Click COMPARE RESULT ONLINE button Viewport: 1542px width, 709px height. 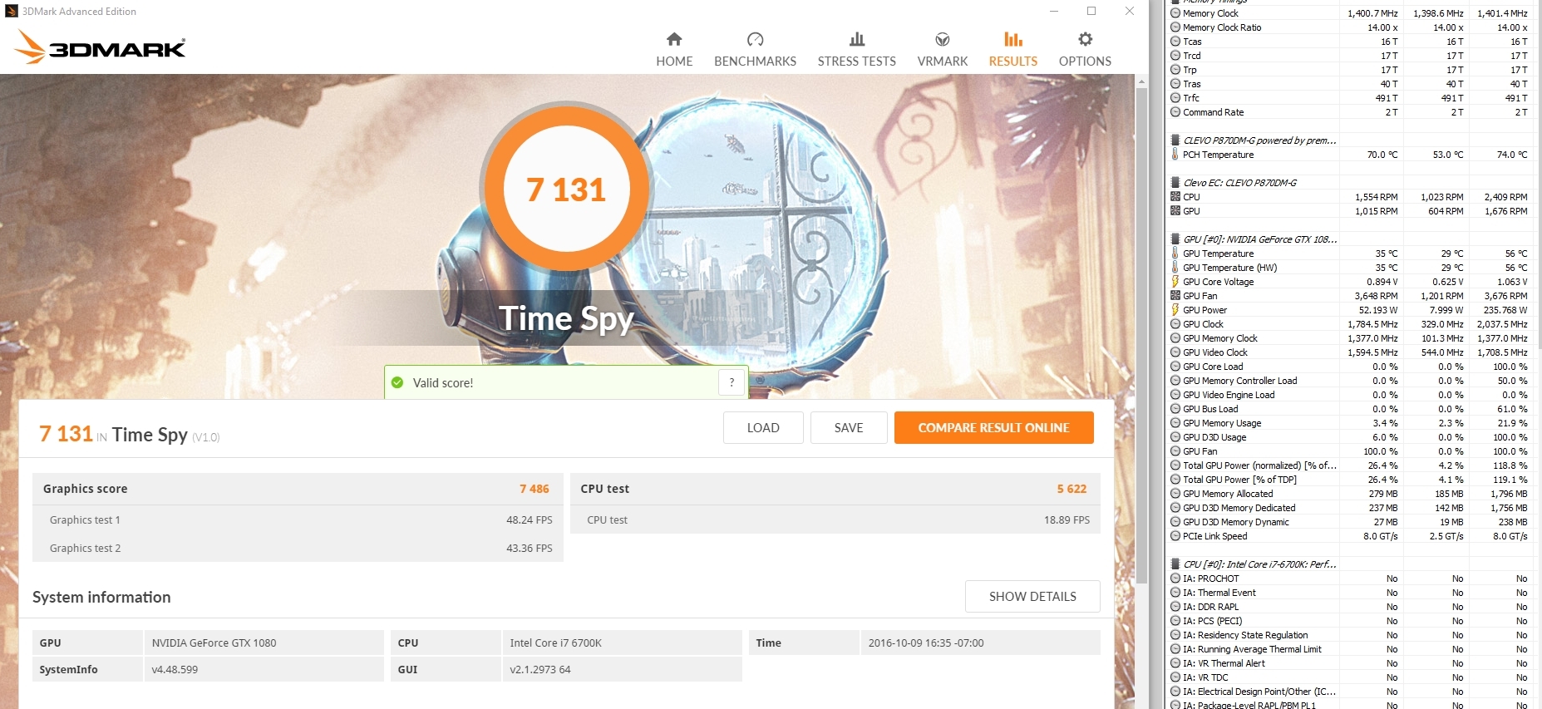[x=993, y=427]
